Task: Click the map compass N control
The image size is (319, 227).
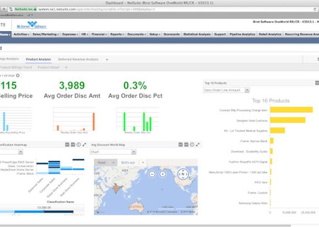Action: pyautogui.click(x=183, y=174)
